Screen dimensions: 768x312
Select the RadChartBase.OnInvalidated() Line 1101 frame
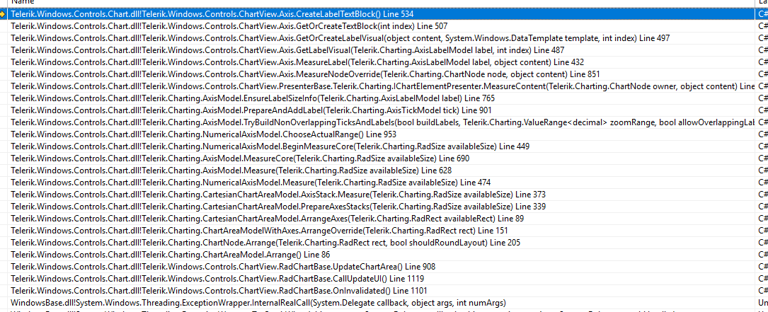382,290
